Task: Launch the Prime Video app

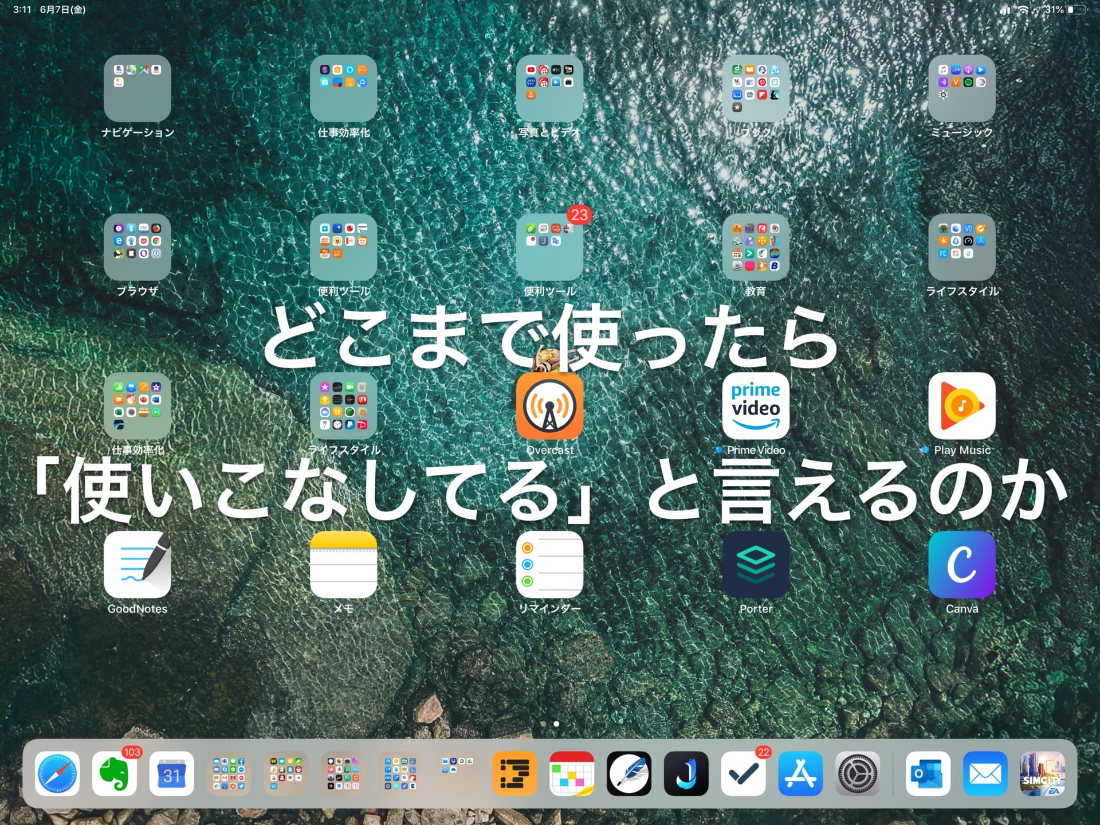Action: pos(756,406)
